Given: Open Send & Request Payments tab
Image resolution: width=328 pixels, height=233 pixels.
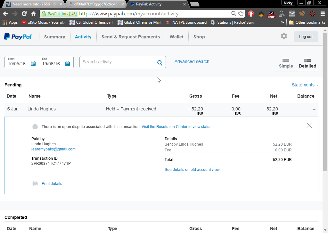Looking at the screenshot, I should pos(130,37).
